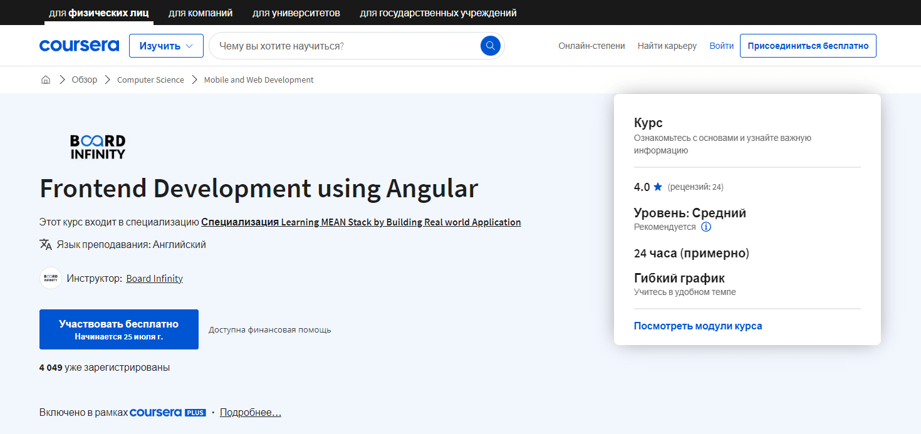Click the language translation icon
Image resolution: width=921 pixels, height=434 pixels.
click(46, 244)
